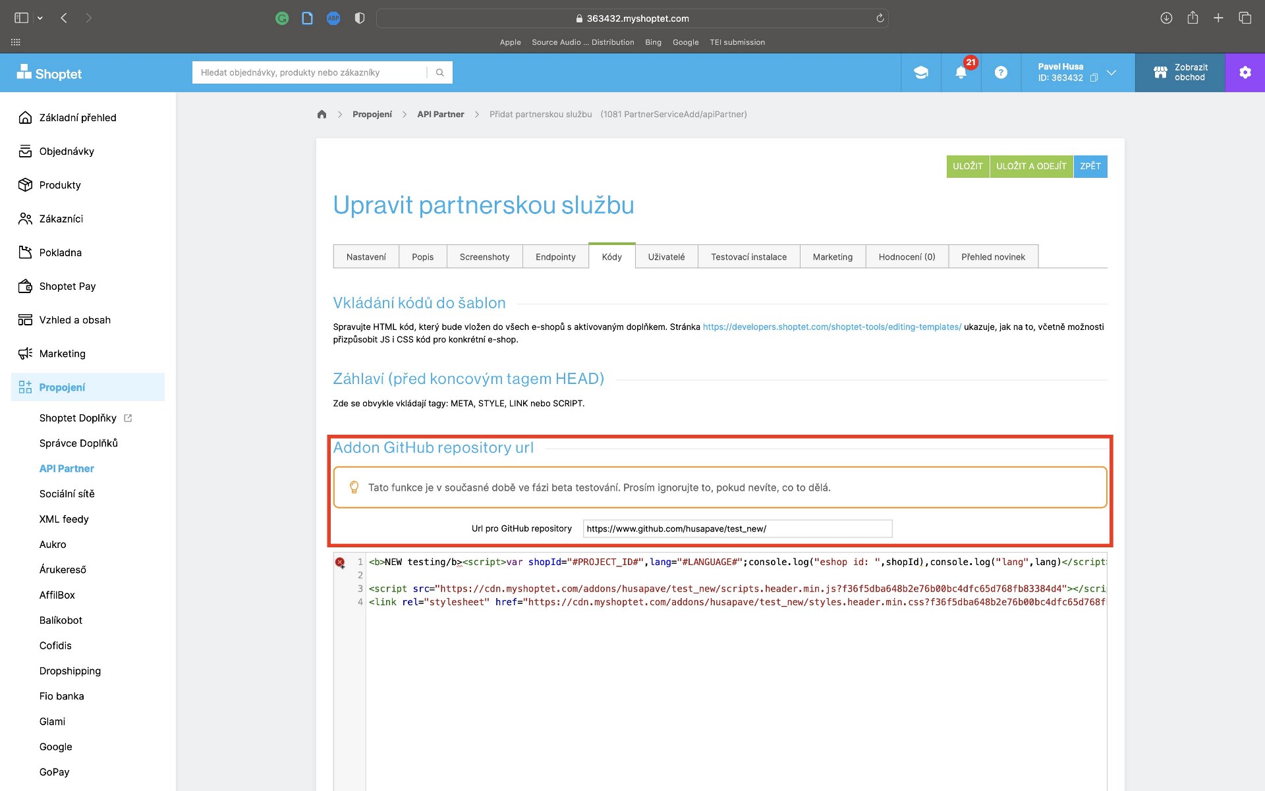
Task: Click privacy shield icon in toolbar
Action: pos(359,18)
